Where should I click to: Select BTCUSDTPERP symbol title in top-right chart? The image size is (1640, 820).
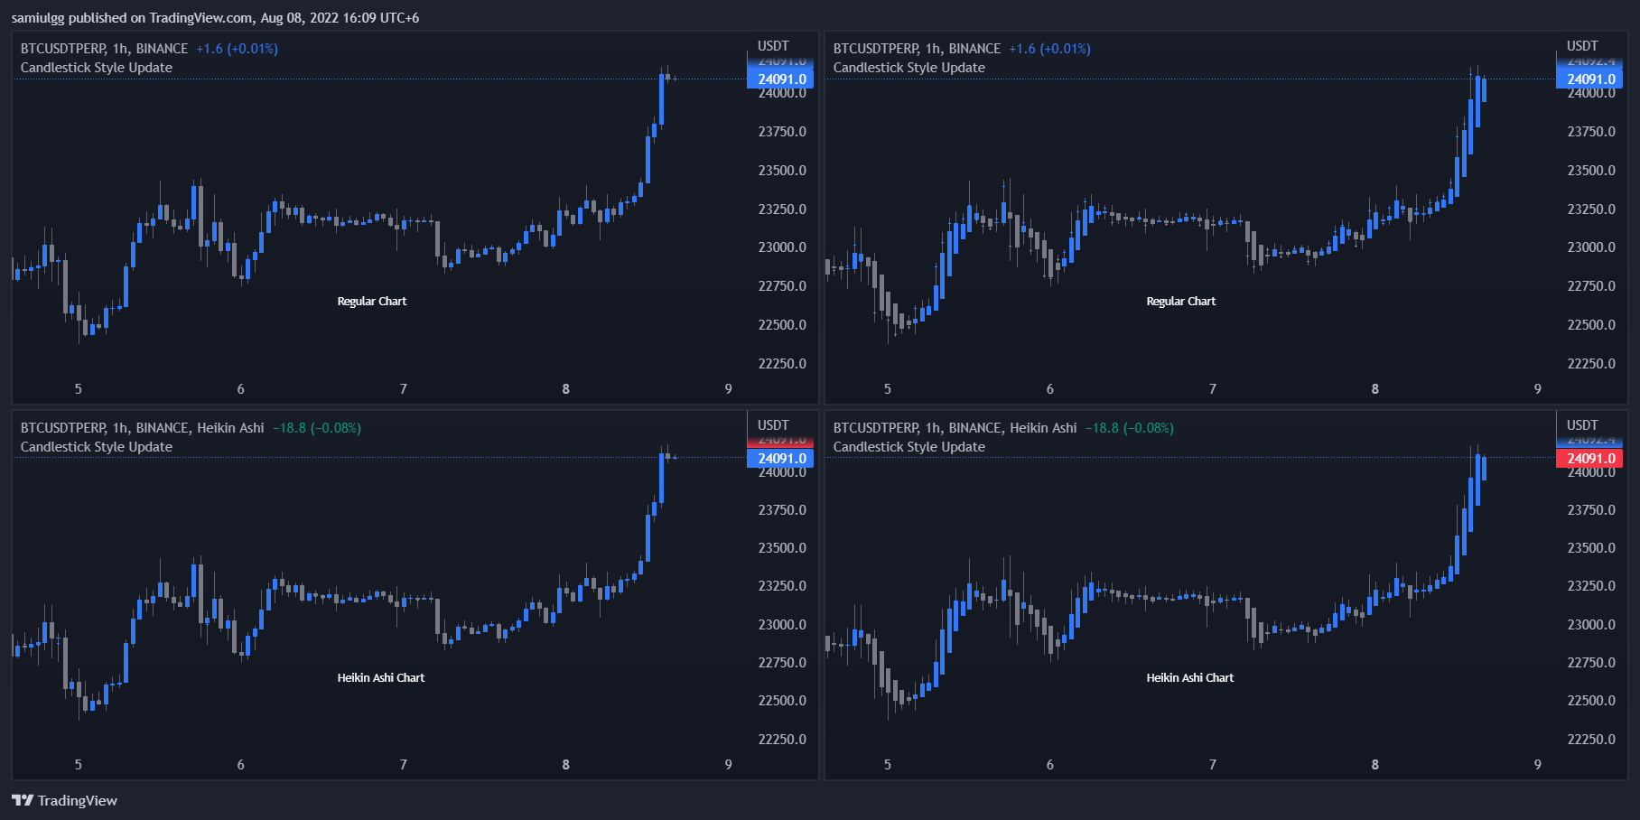coord(917,49)
